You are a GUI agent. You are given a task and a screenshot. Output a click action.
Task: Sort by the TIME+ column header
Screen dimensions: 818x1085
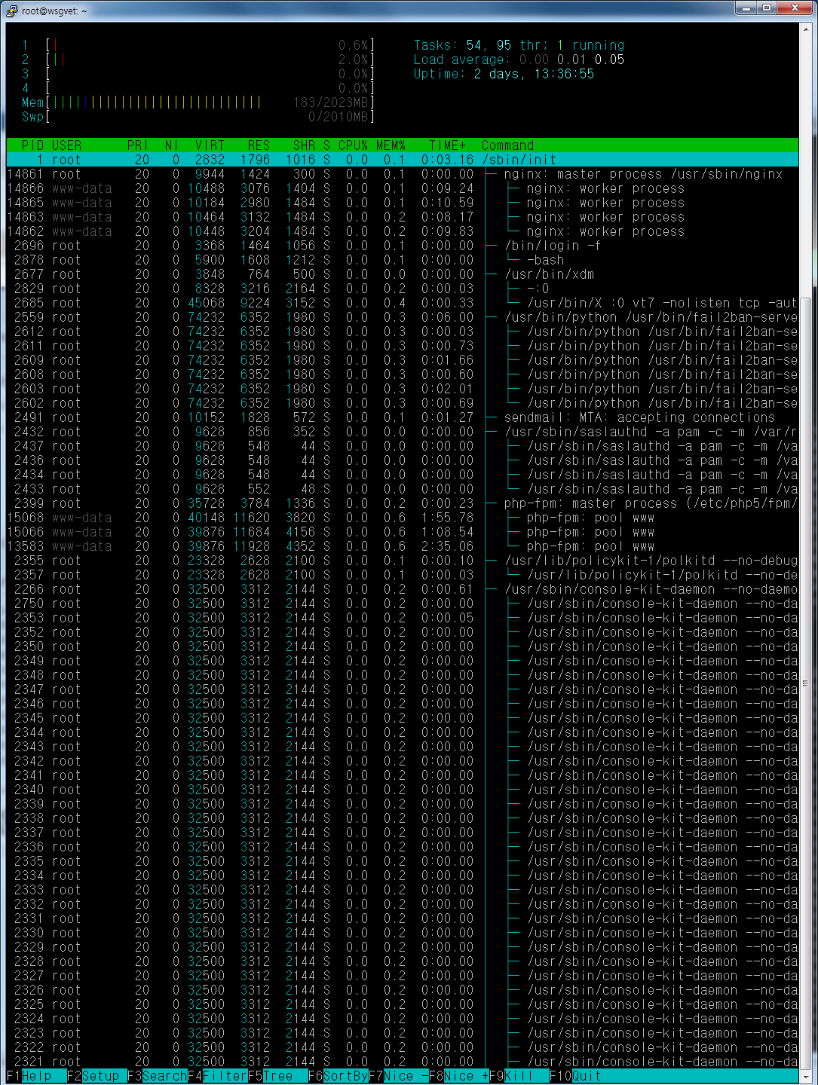(x=447, y=145)
